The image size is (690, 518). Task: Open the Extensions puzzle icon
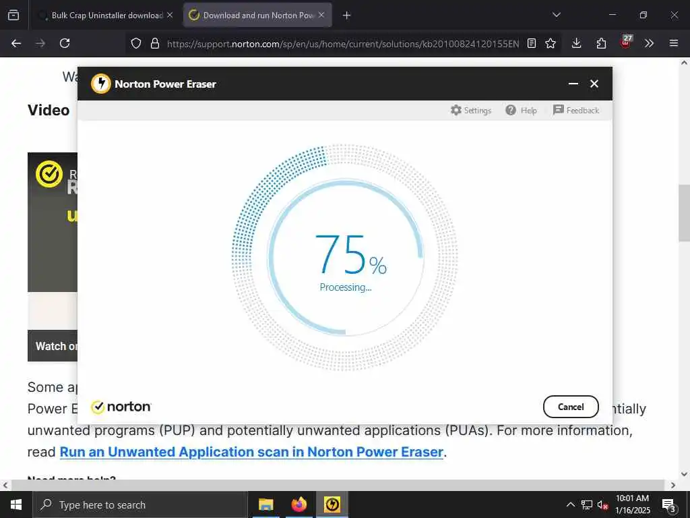(x=601, y=43)
